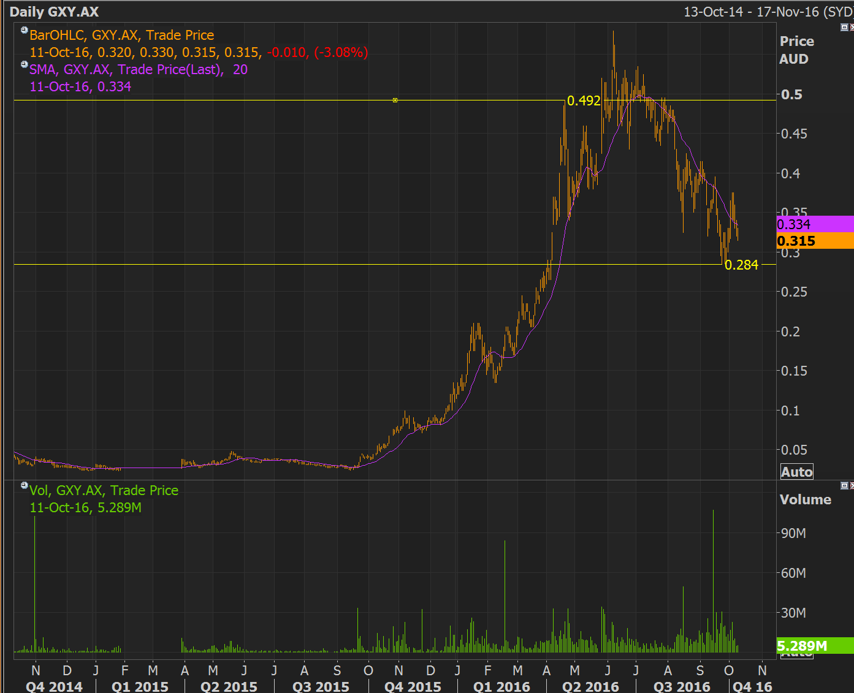Click the Q4 2014 time axis label
The height and width of the screenshot is (693, 854).
(x=54, y=686)
